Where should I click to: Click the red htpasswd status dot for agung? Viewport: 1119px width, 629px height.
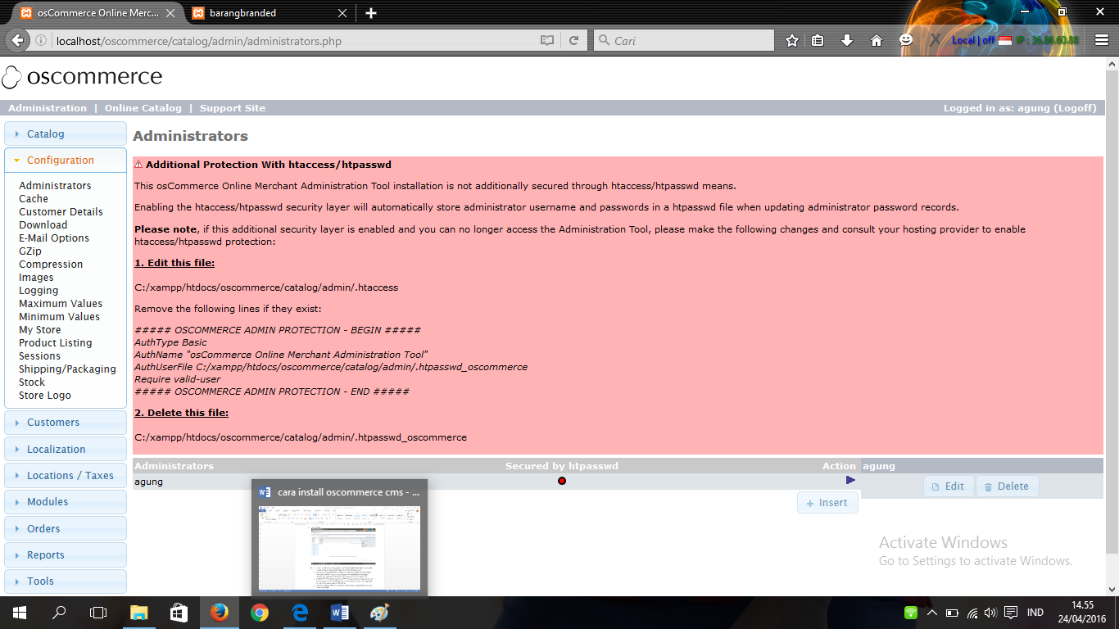[x=562, y=481]
